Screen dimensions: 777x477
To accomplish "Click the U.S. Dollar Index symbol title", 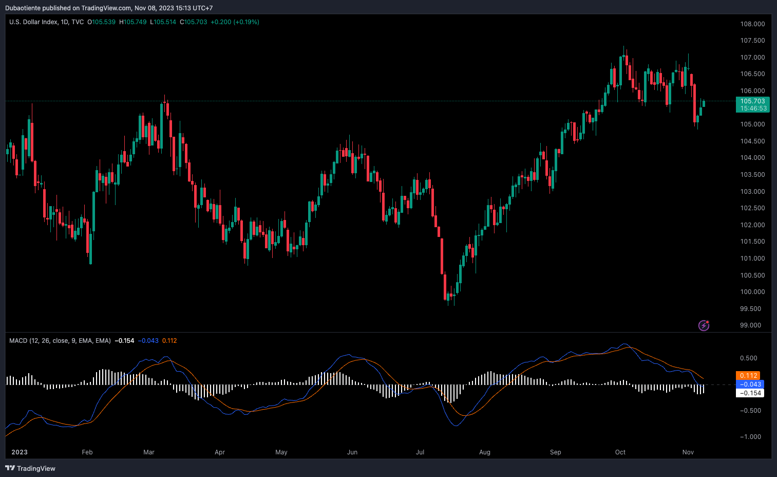I will click(x=33, y=22).
